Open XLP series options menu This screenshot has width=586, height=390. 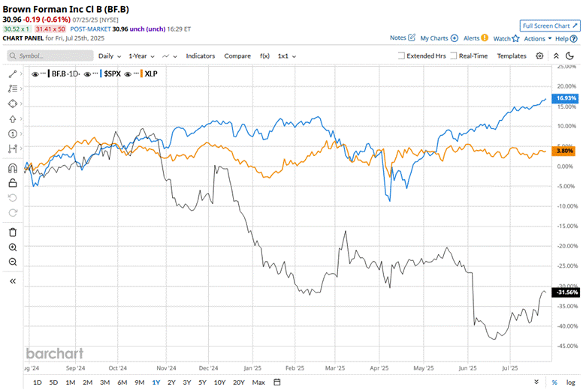136,73
